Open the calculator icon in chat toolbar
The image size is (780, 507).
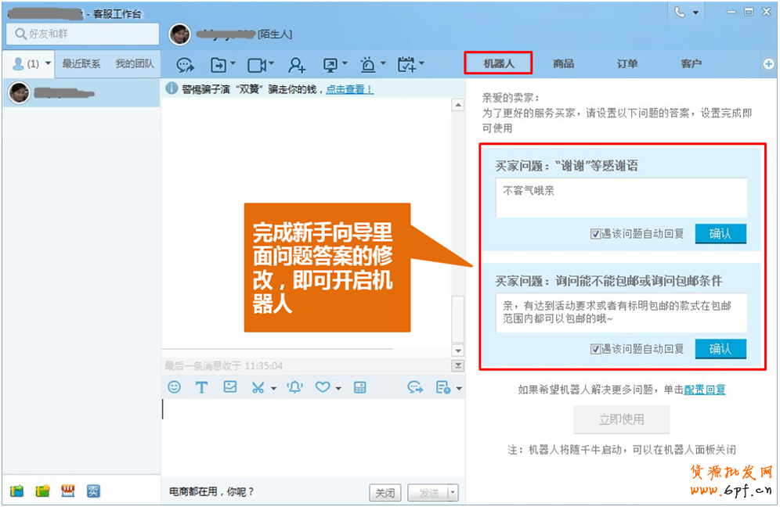click(x=359, y=387)
